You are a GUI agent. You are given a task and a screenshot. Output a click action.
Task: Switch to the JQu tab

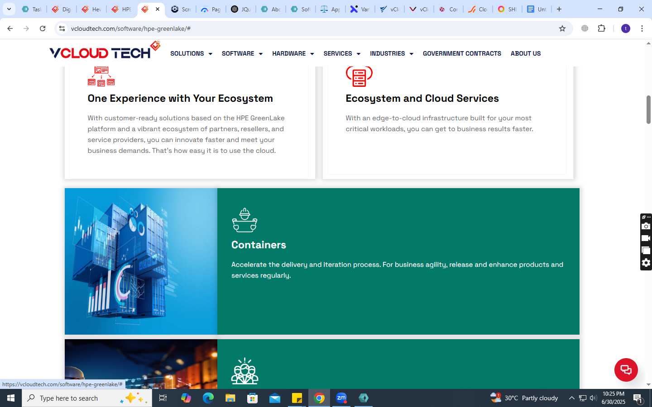(x=241, y=9)
